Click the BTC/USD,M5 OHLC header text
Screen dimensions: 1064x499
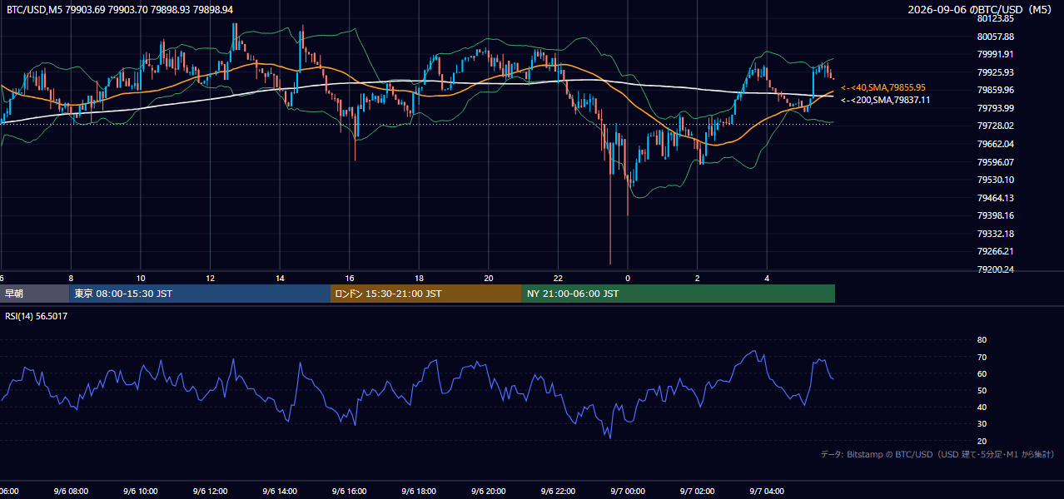pyautogui.click(x=120, y=9)
